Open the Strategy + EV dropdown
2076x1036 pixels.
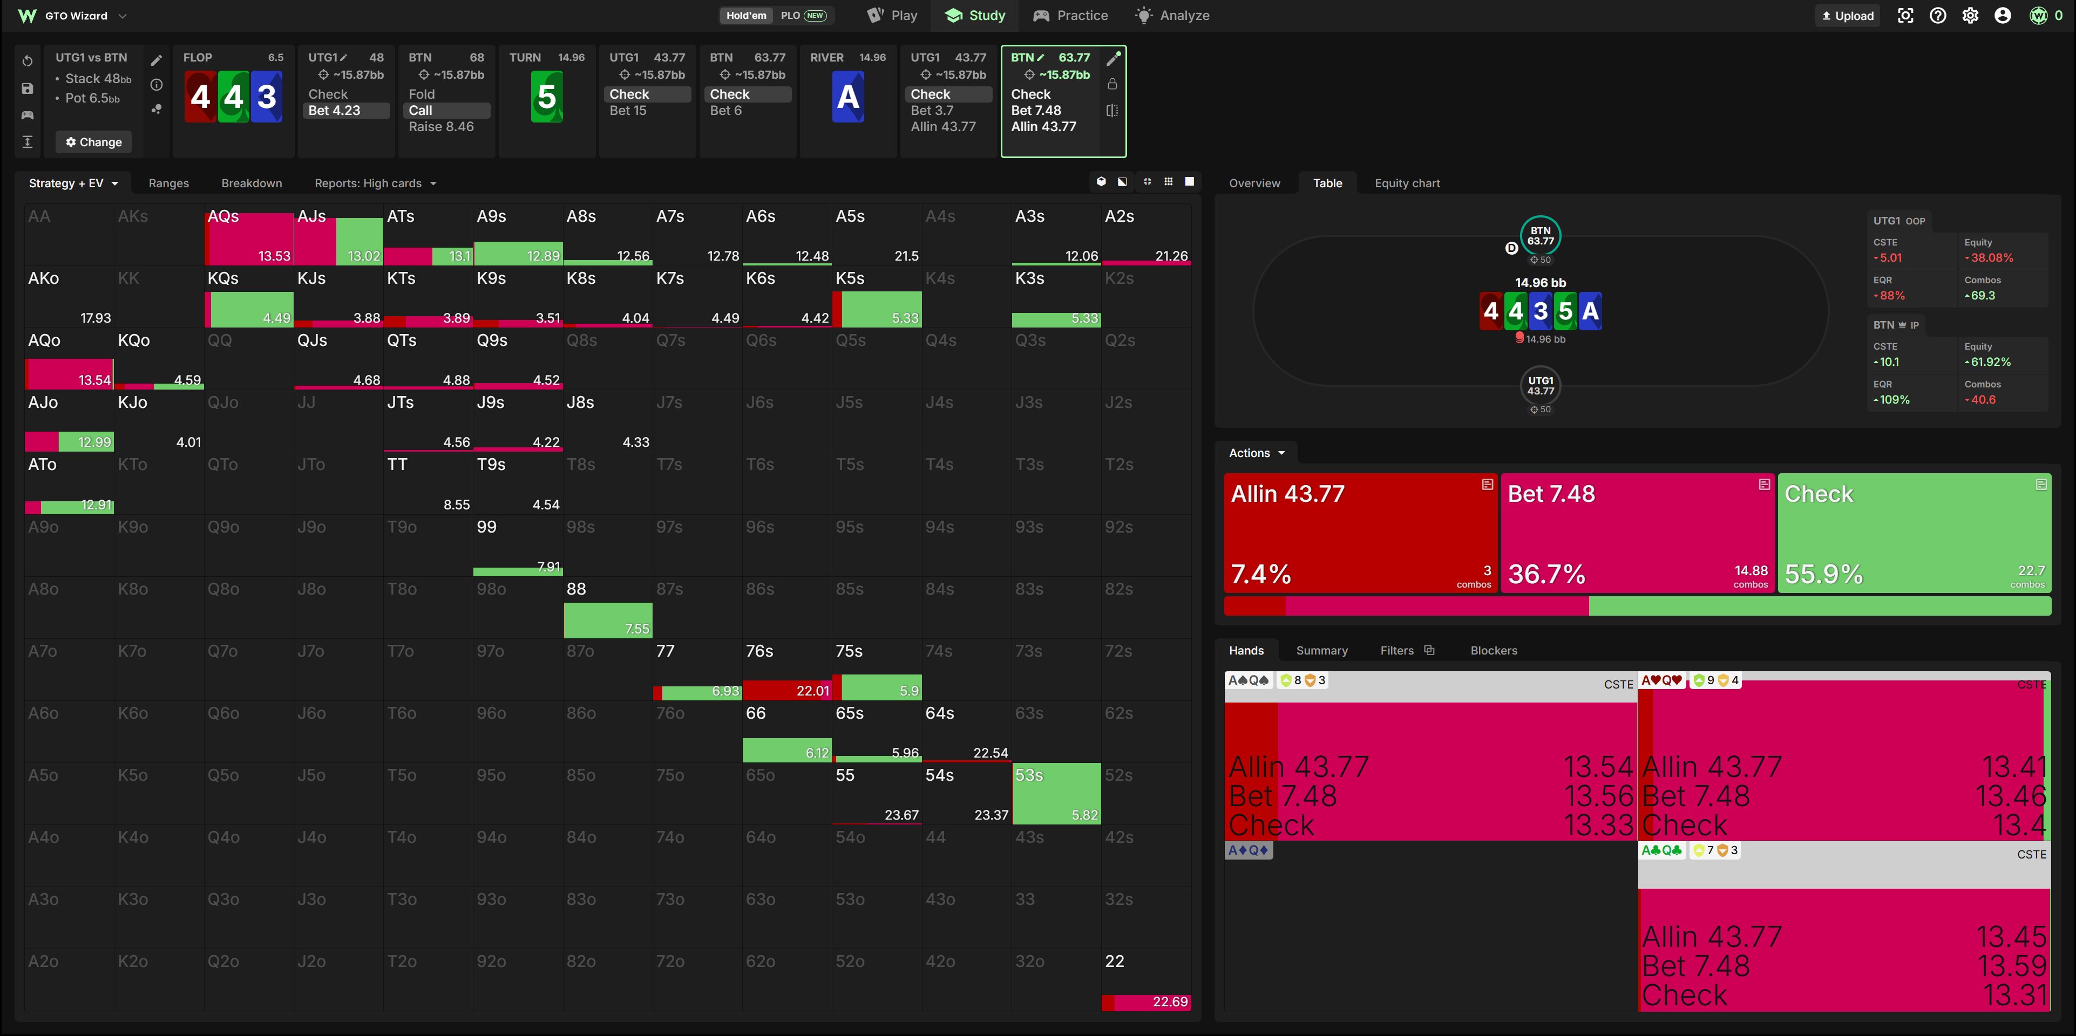pyautogui.click(x=73, y=183)
